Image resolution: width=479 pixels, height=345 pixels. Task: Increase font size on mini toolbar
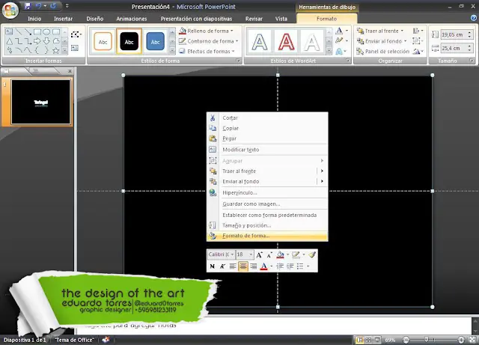tap(259, 255)
